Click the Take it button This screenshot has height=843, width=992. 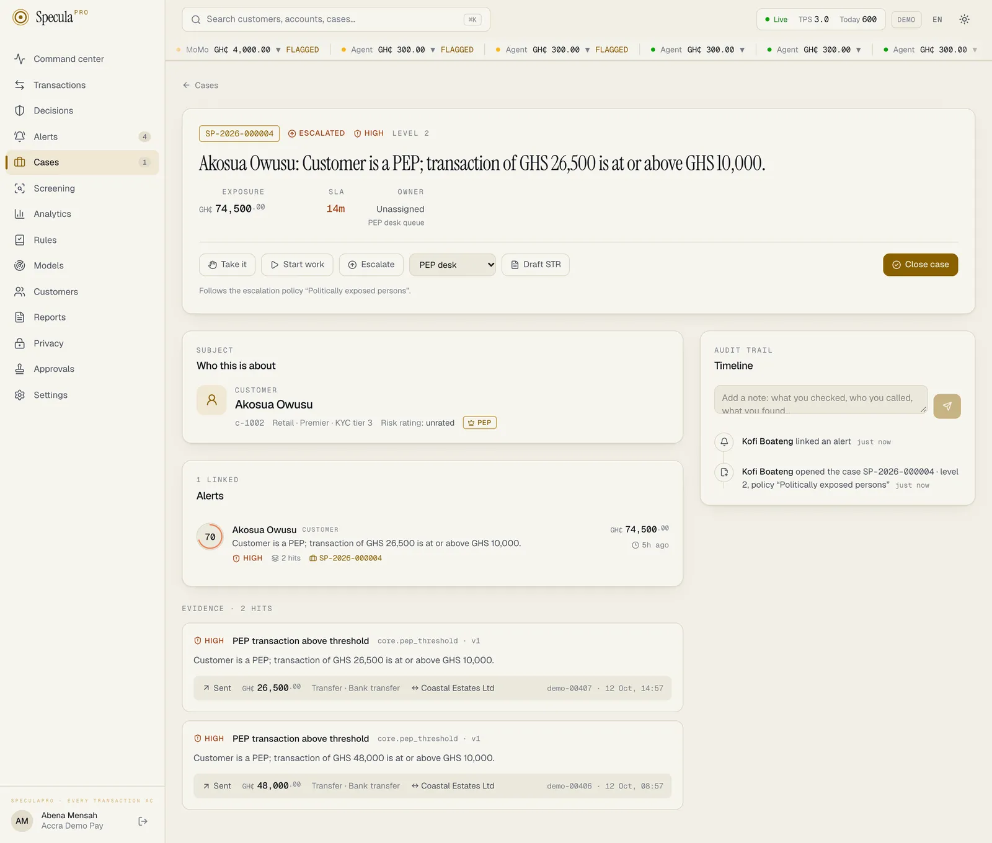228,265
